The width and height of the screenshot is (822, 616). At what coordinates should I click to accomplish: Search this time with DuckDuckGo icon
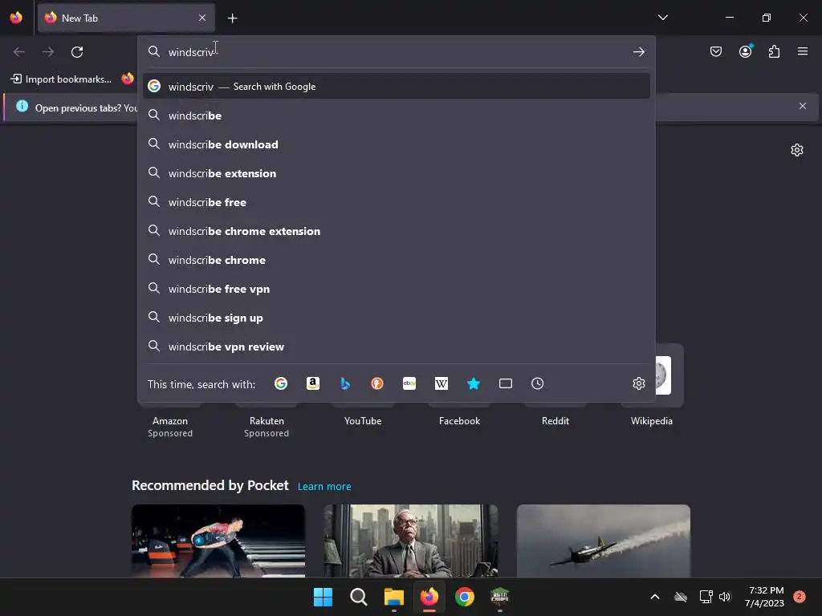point(377,384)
